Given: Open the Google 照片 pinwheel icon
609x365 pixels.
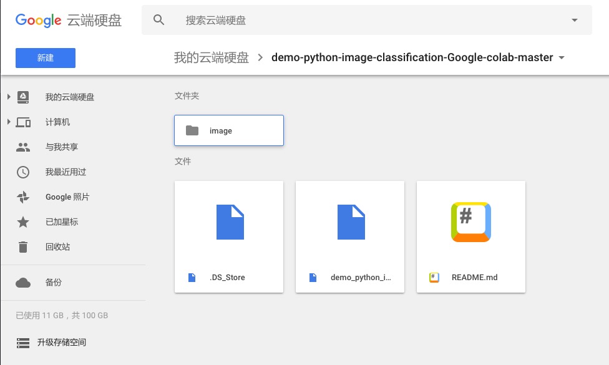Looking at the screenshot, I should pyautogui.click(x=23, y=197).
